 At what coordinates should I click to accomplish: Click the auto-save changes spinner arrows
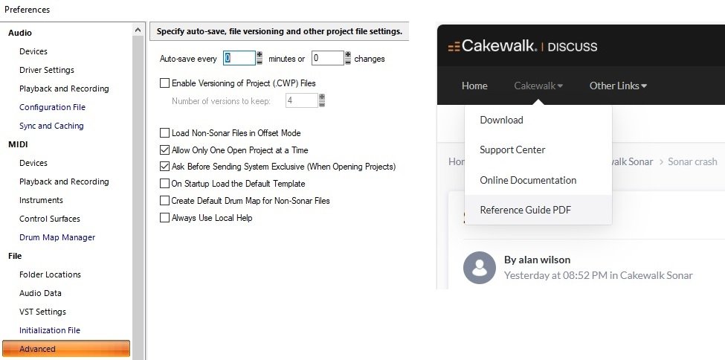(x=348, y=58)
